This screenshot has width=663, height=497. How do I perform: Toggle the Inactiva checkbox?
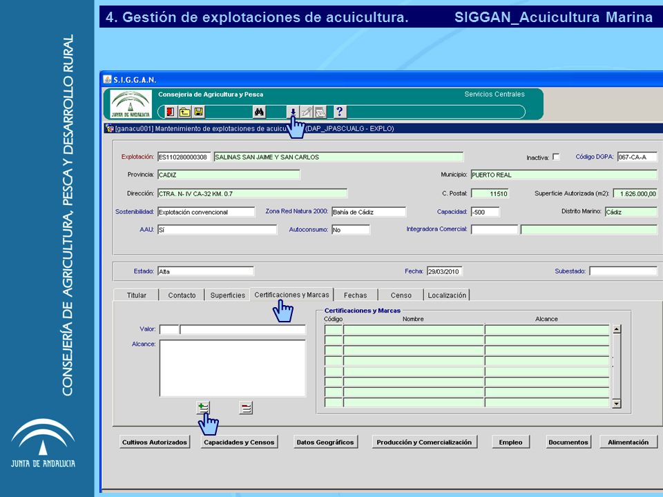pos(557,157)
